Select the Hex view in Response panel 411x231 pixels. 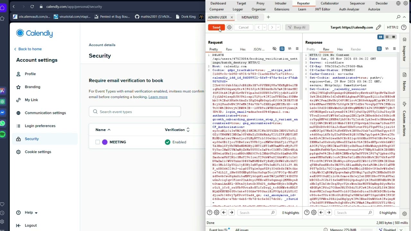340,49
